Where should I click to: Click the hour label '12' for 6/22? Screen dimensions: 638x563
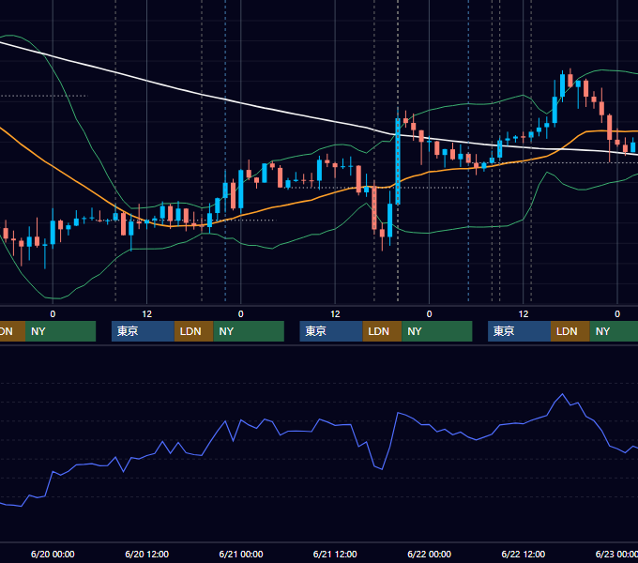524,314
